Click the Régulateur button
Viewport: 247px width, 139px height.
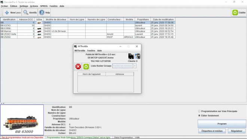click(x=237, y=131)
